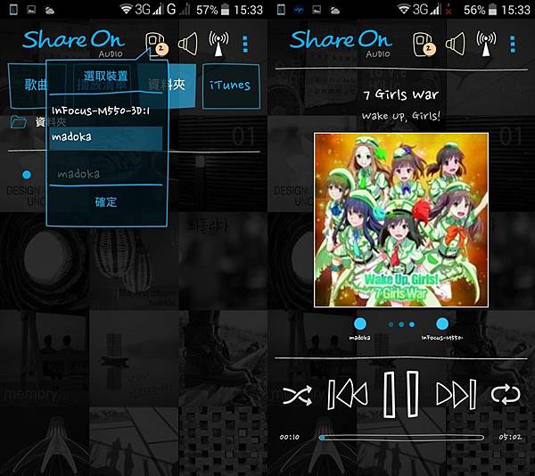Choose highlighted madoka device in list
Screen dimensions: 535x476
tap(106, 138)
